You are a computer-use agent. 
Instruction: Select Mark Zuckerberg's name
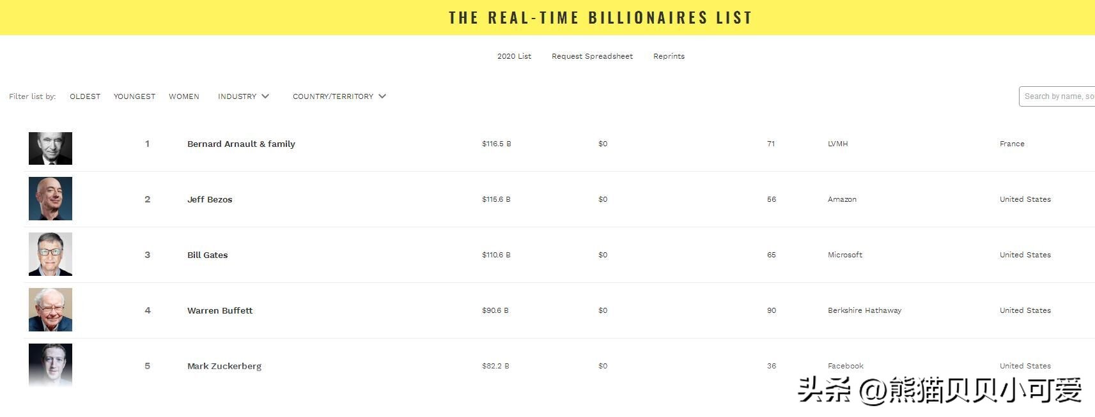pos(224,366)
